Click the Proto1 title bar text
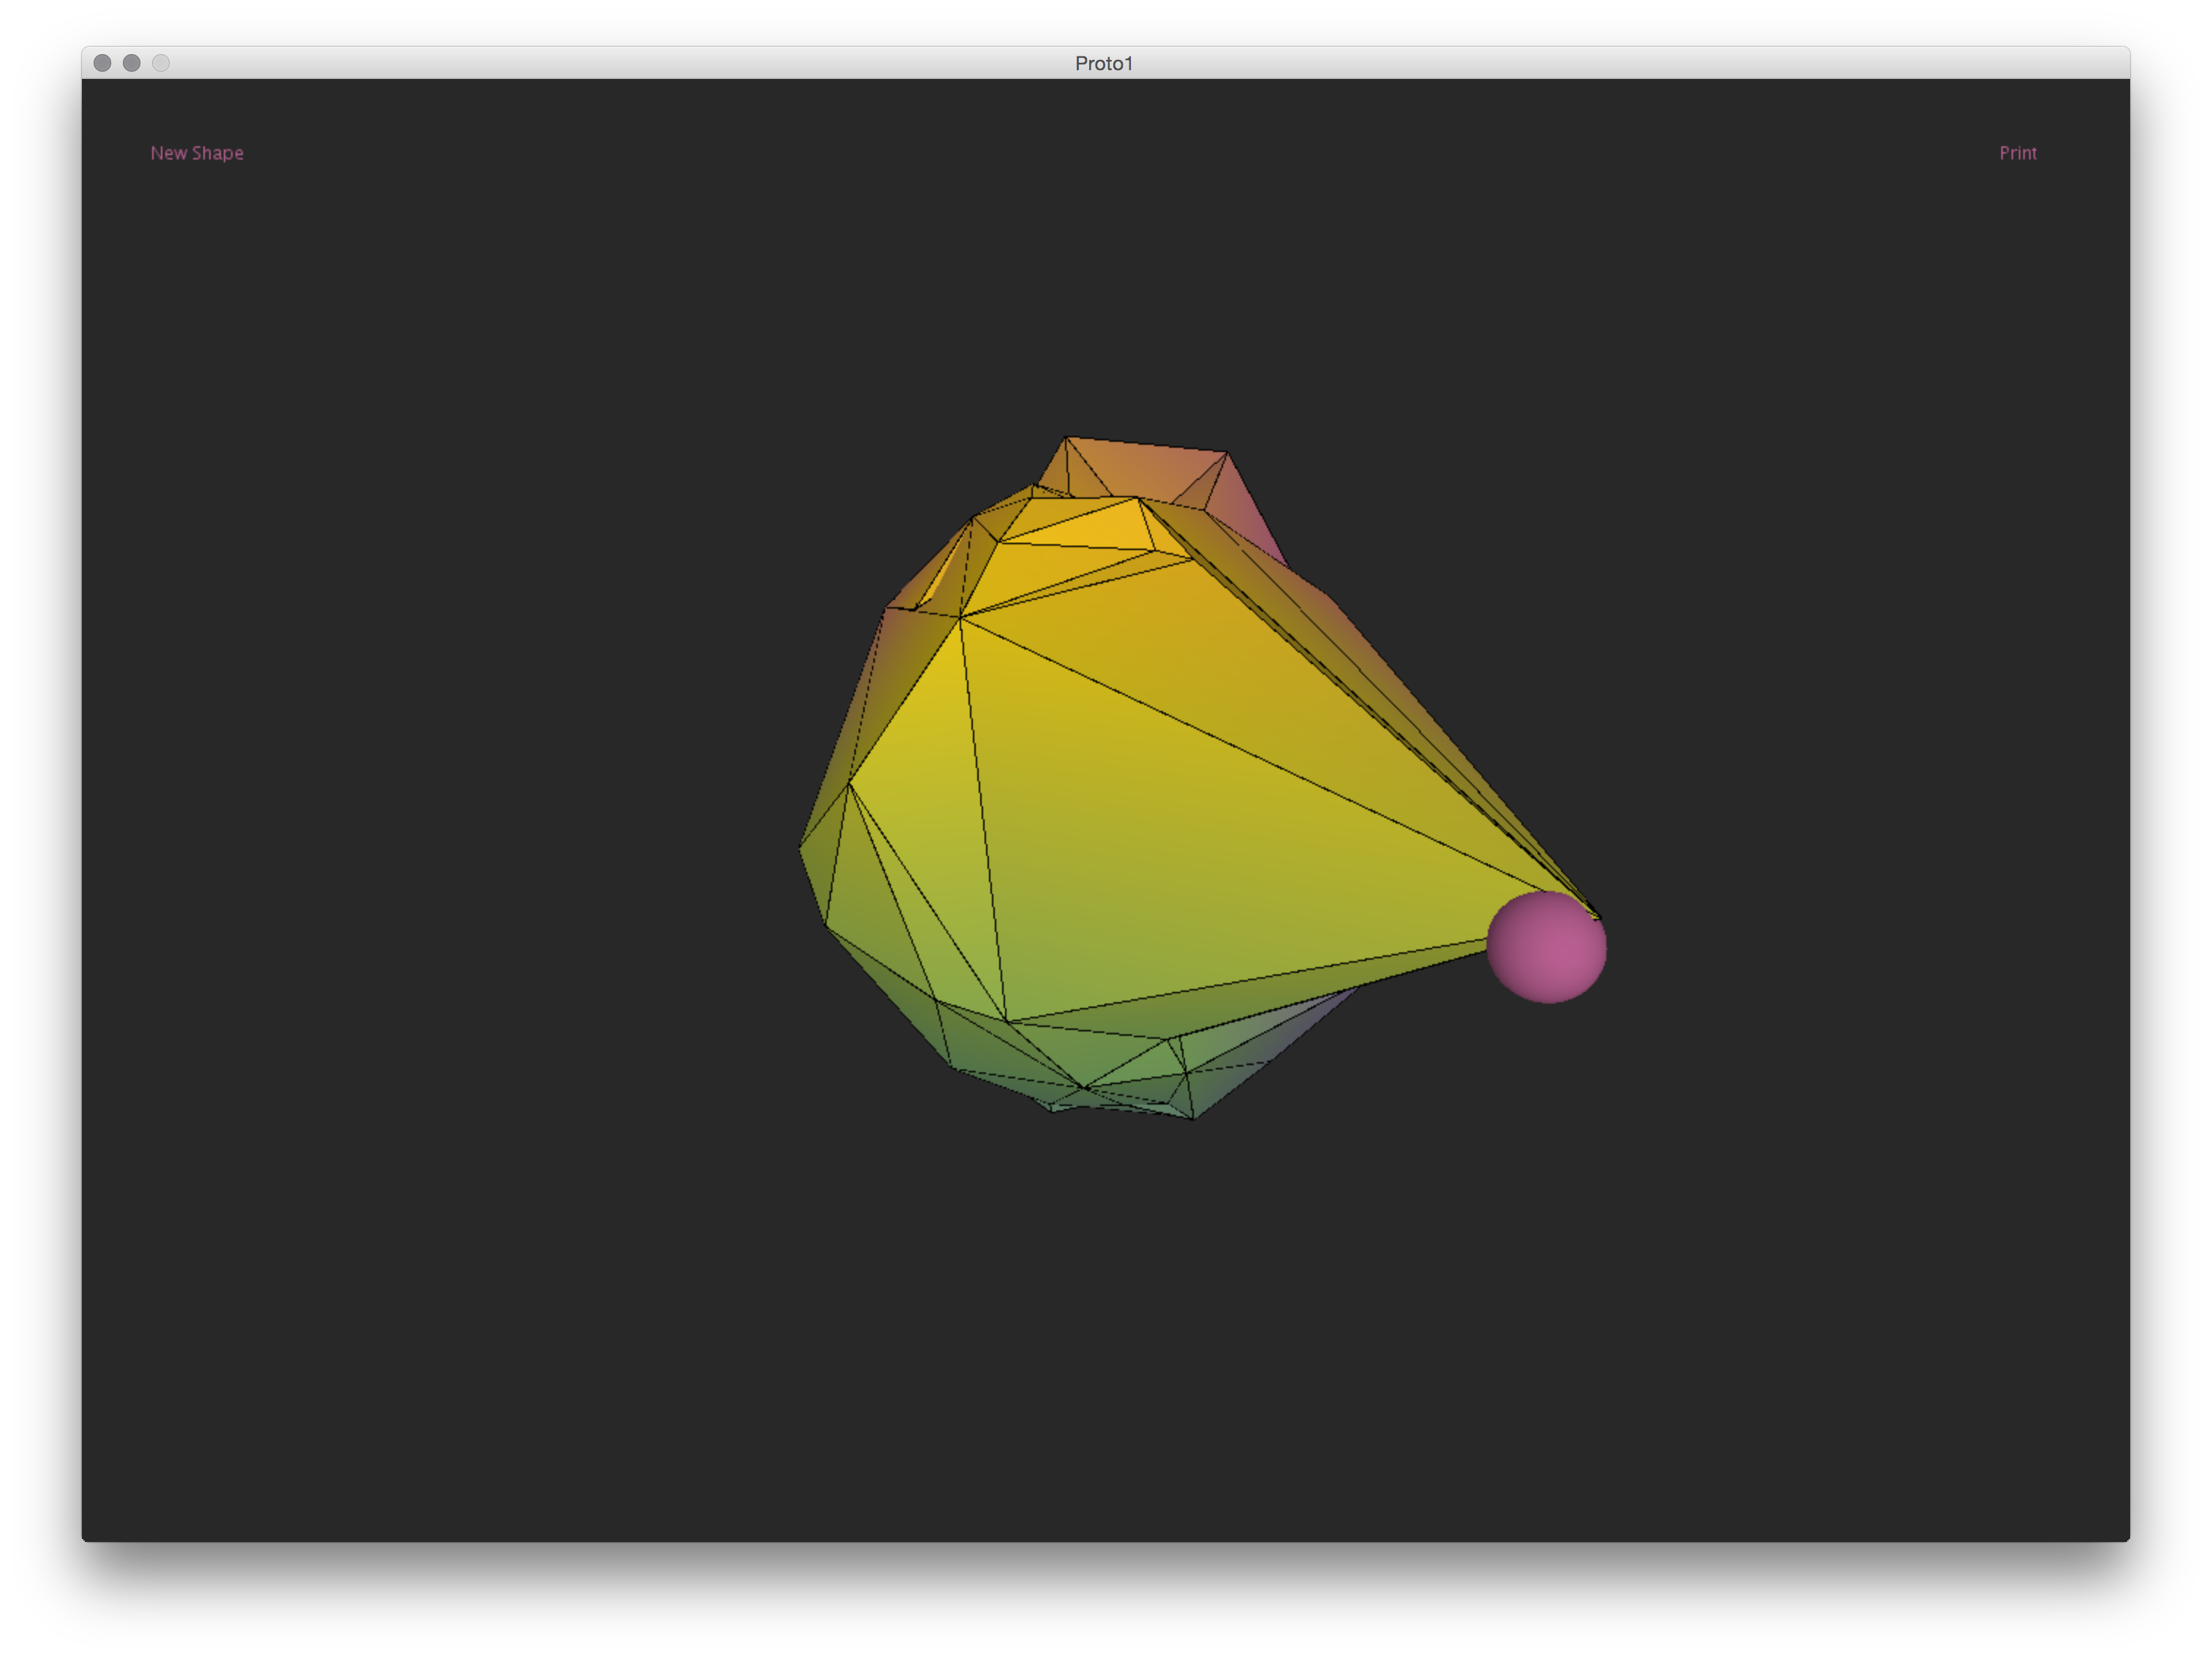 (1104, 63)
